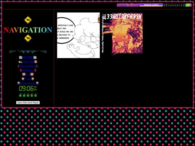Click the green leaf row under the clock

[x=28, y=95]
